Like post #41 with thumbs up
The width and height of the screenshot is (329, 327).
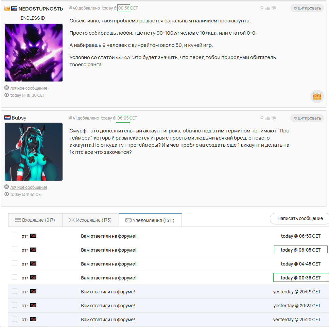click(x=267, y=118)
